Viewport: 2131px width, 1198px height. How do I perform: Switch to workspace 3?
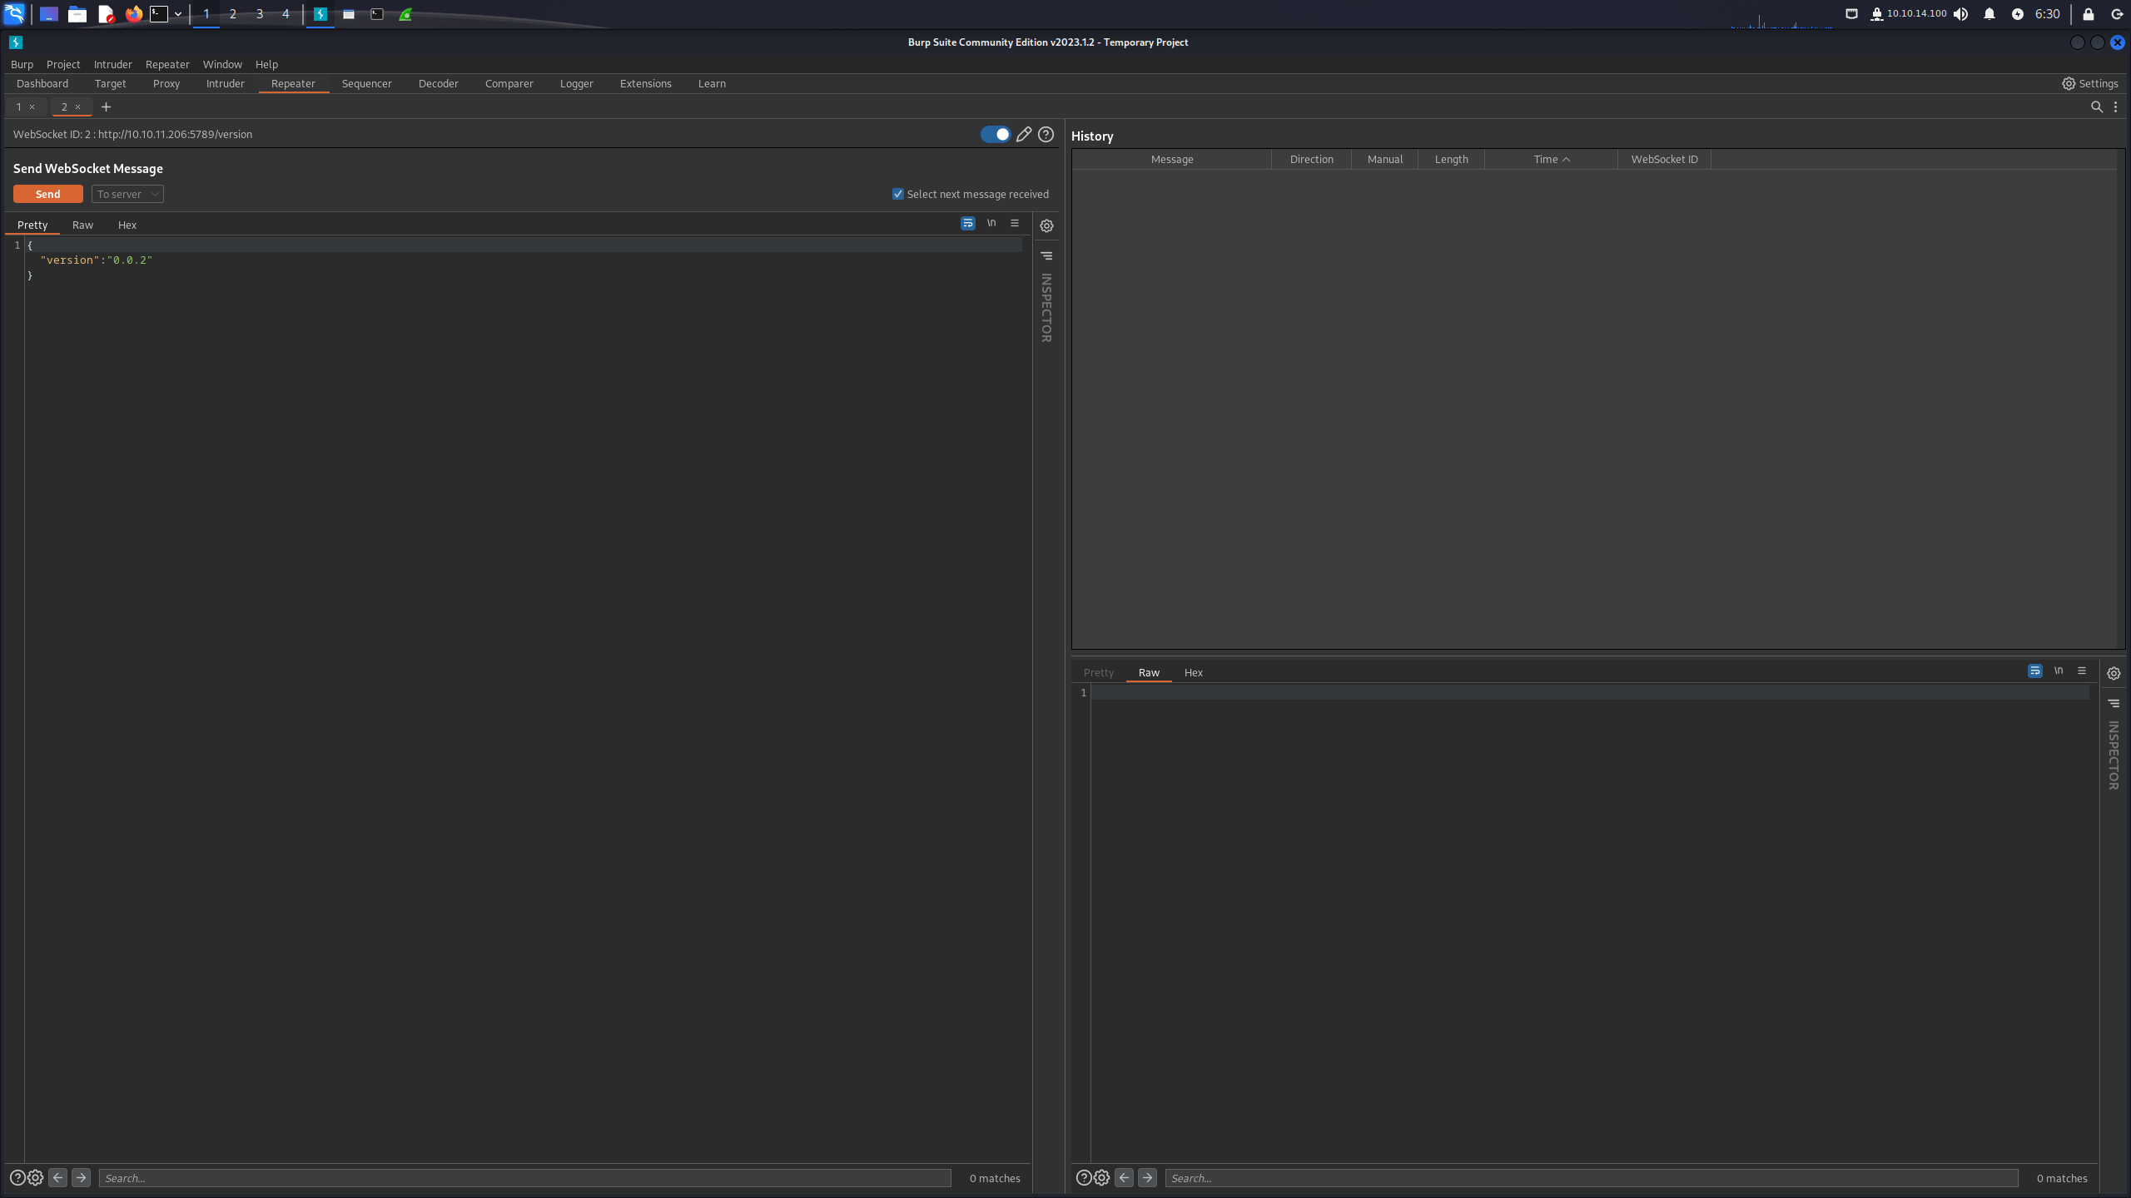[x=260, y=14]
